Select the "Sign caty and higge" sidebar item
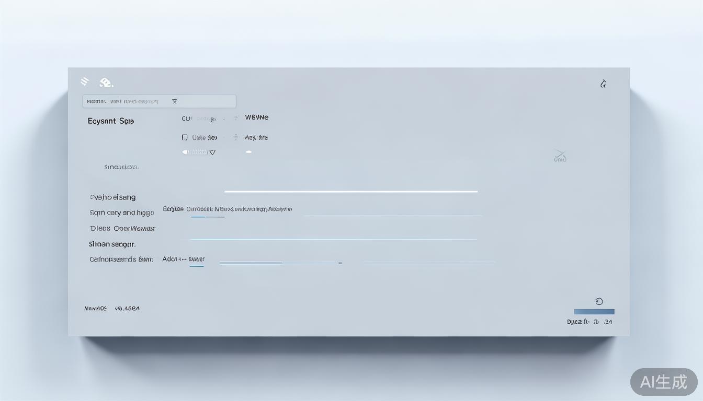The height and width of the screenshot is (401, 703). [x=121, y=213]
